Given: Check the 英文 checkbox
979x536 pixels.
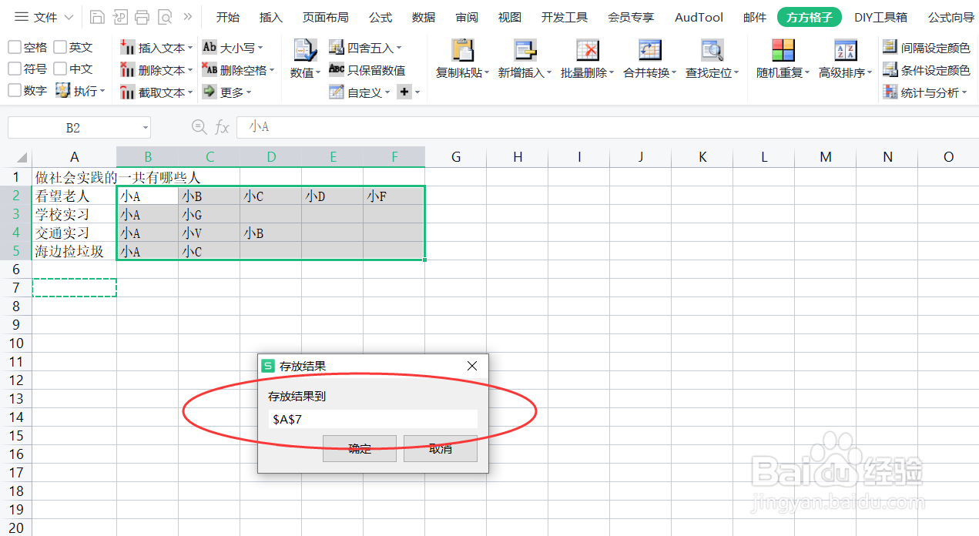Looking at the screenshot, I should [61, 48].
